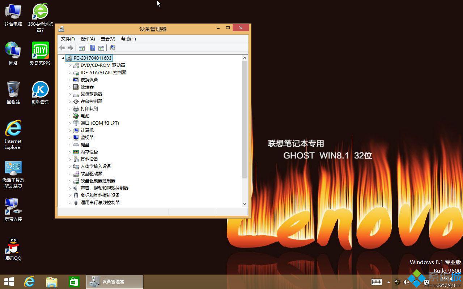
Task: Select the 软盘驱动器控制器 tree entry
Action: point(98,181)
